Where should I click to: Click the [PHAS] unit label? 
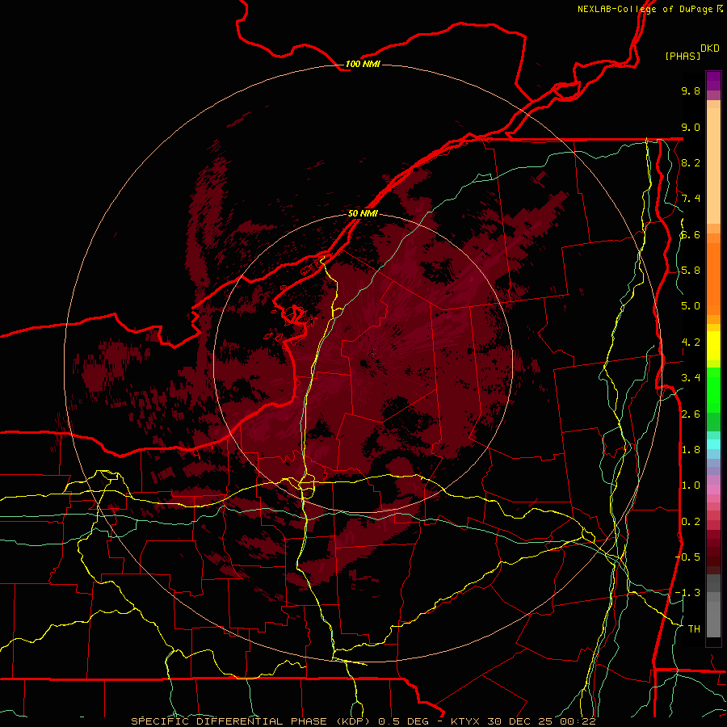[683, 56]
